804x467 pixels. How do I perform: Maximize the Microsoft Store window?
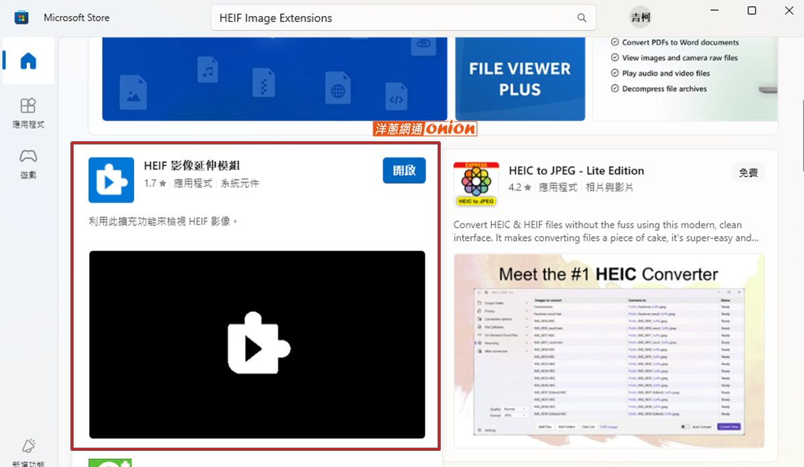[752, 10]
